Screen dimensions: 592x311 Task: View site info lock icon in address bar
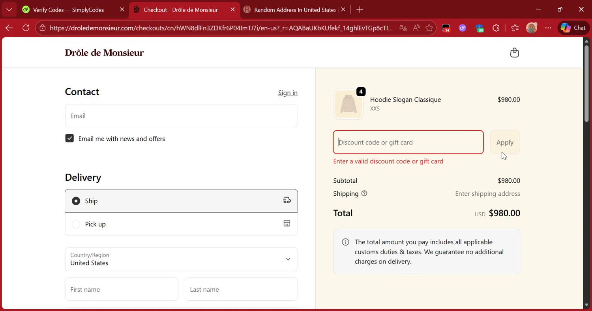point(43,28)
